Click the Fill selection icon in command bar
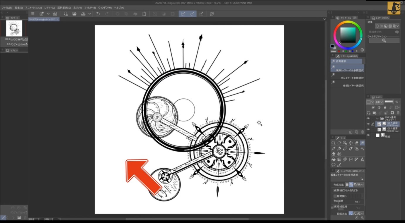 (135, 14)
